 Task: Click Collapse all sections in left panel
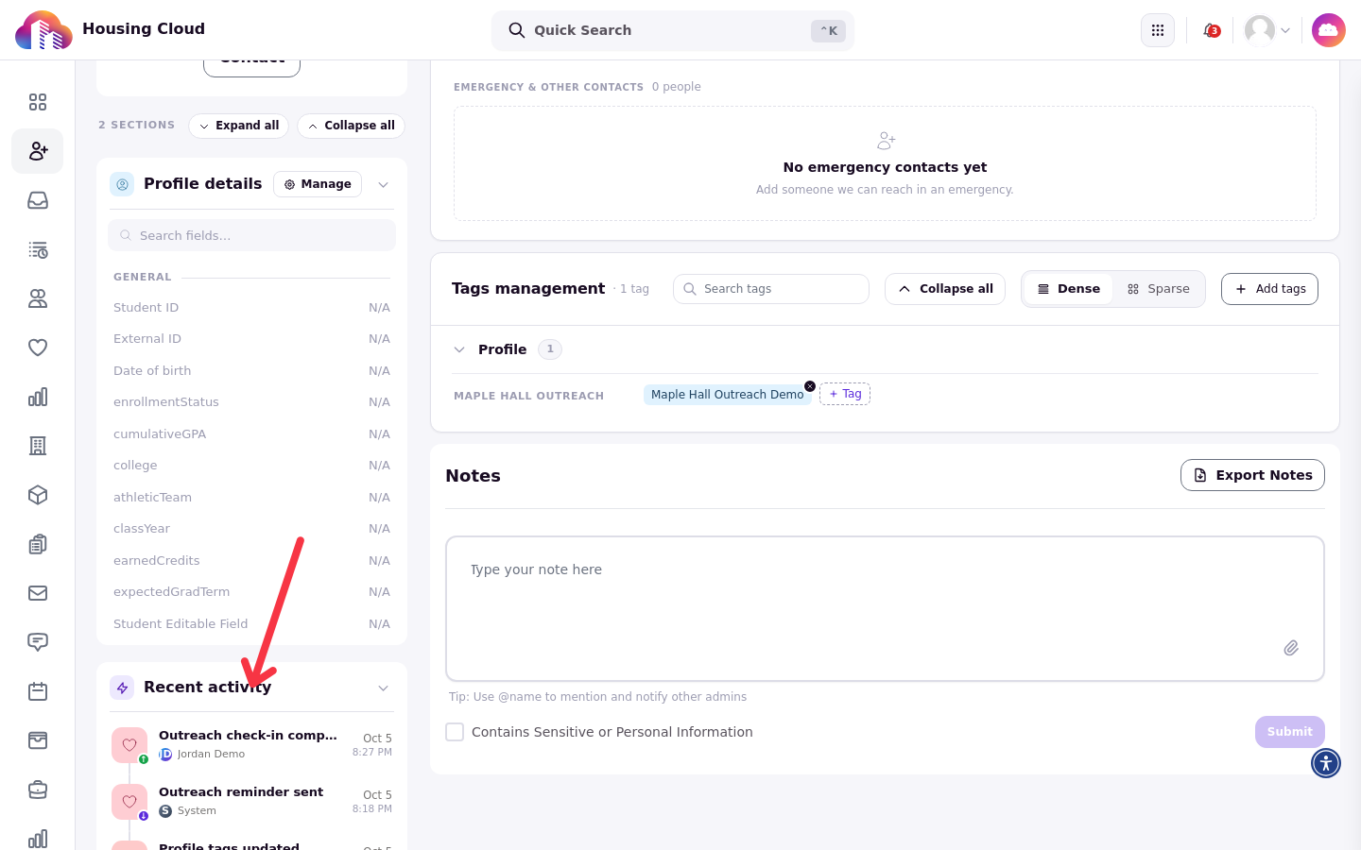[352, 126]
